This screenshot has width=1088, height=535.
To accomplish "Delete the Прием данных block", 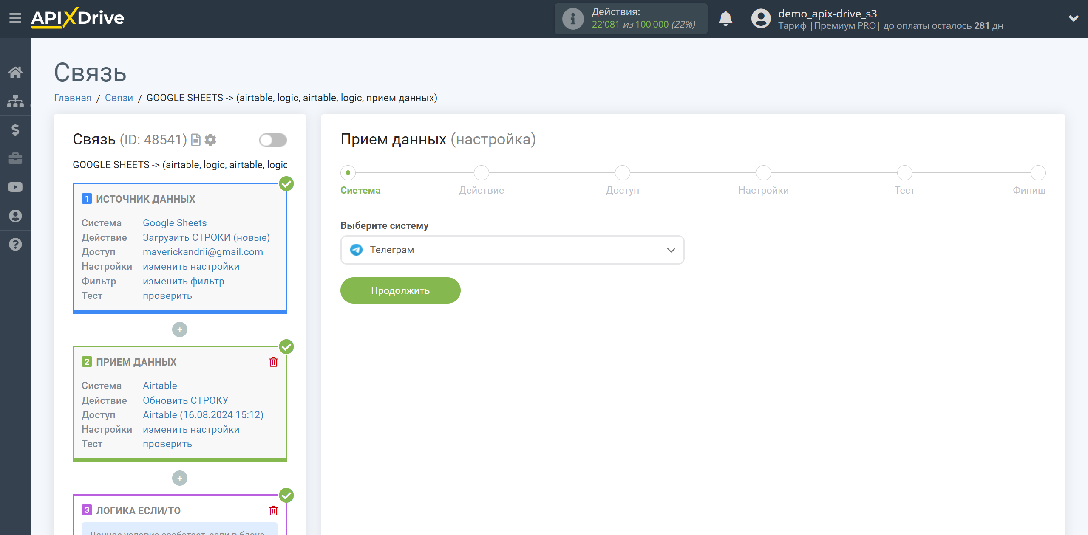I will [273, 362].
